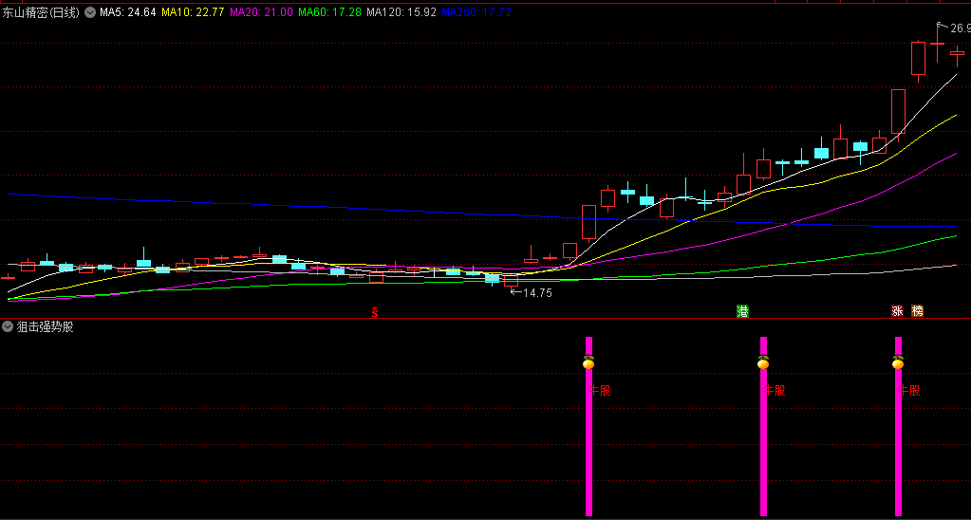Open the green 港 marker icon
Viewport: 971px width, 520px height.
pyautogui.click(x=742, y=311)
